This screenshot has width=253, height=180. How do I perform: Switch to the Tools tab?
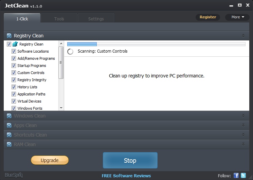[x=59, y=19]
